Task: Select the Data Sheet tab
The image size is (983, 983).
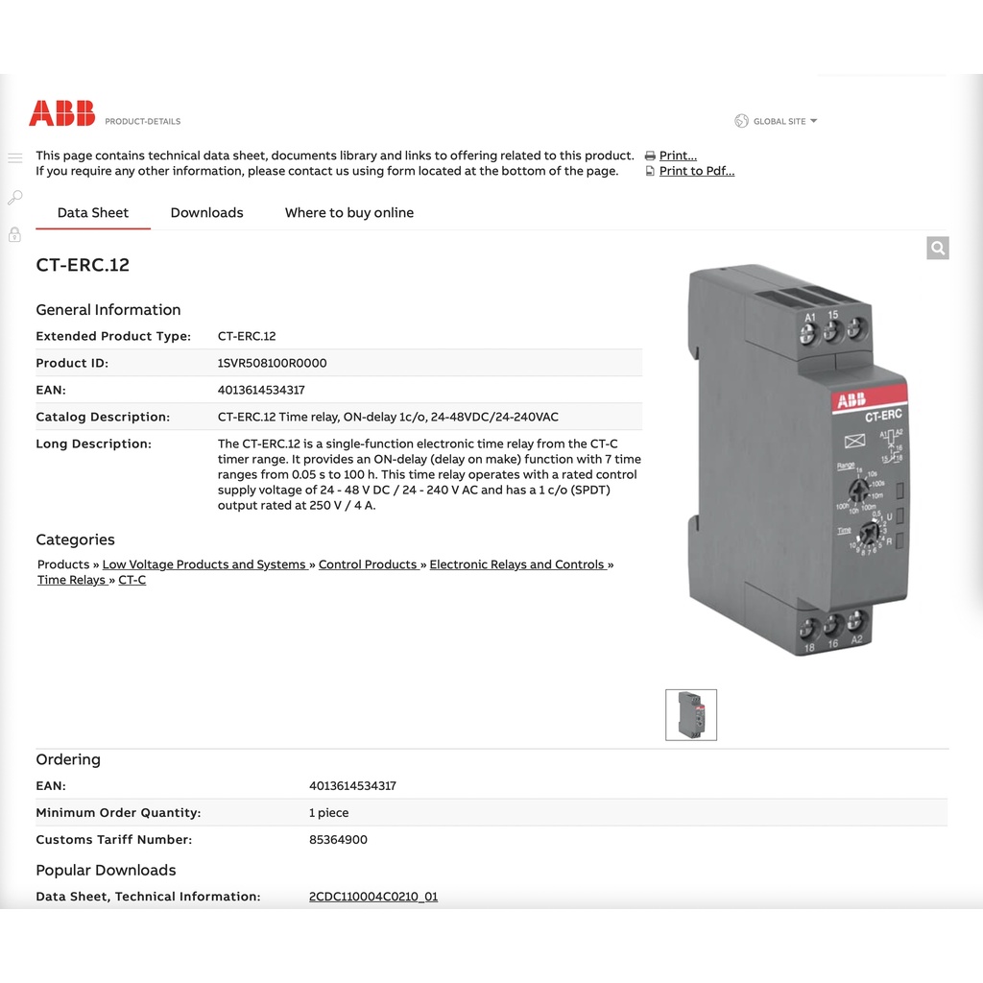Action: click(93, 213)
